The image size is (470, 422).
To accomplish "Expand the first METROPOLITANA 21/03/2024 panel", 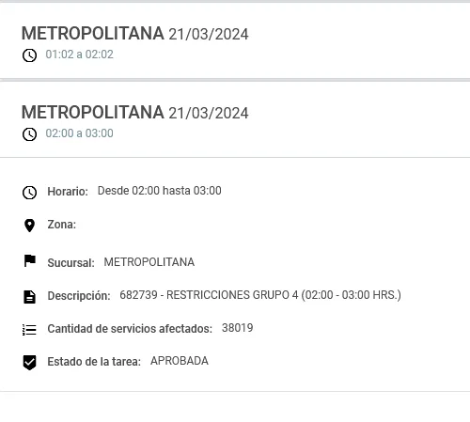I will tap(235, 41).
